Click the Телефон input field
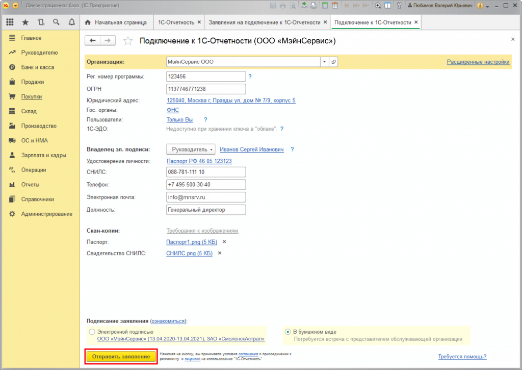522x370 pixels. [206, 184]
